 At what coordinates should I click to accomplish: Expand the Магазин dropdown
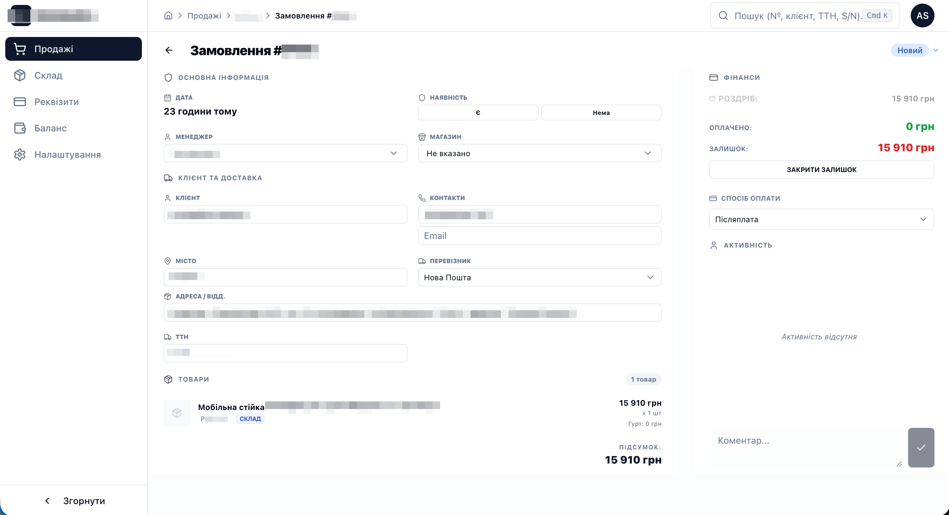coord(539,153)
